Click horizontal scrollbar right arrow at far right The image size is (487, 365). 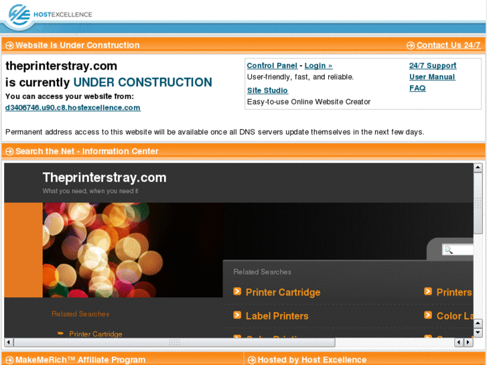tap(468, 342)
